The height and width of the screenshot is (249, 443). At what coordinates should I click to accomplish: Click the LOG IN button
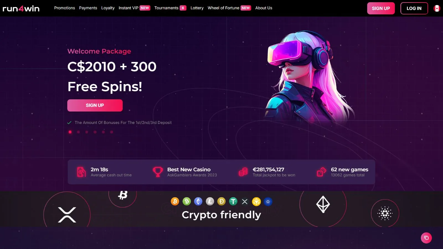414,8
